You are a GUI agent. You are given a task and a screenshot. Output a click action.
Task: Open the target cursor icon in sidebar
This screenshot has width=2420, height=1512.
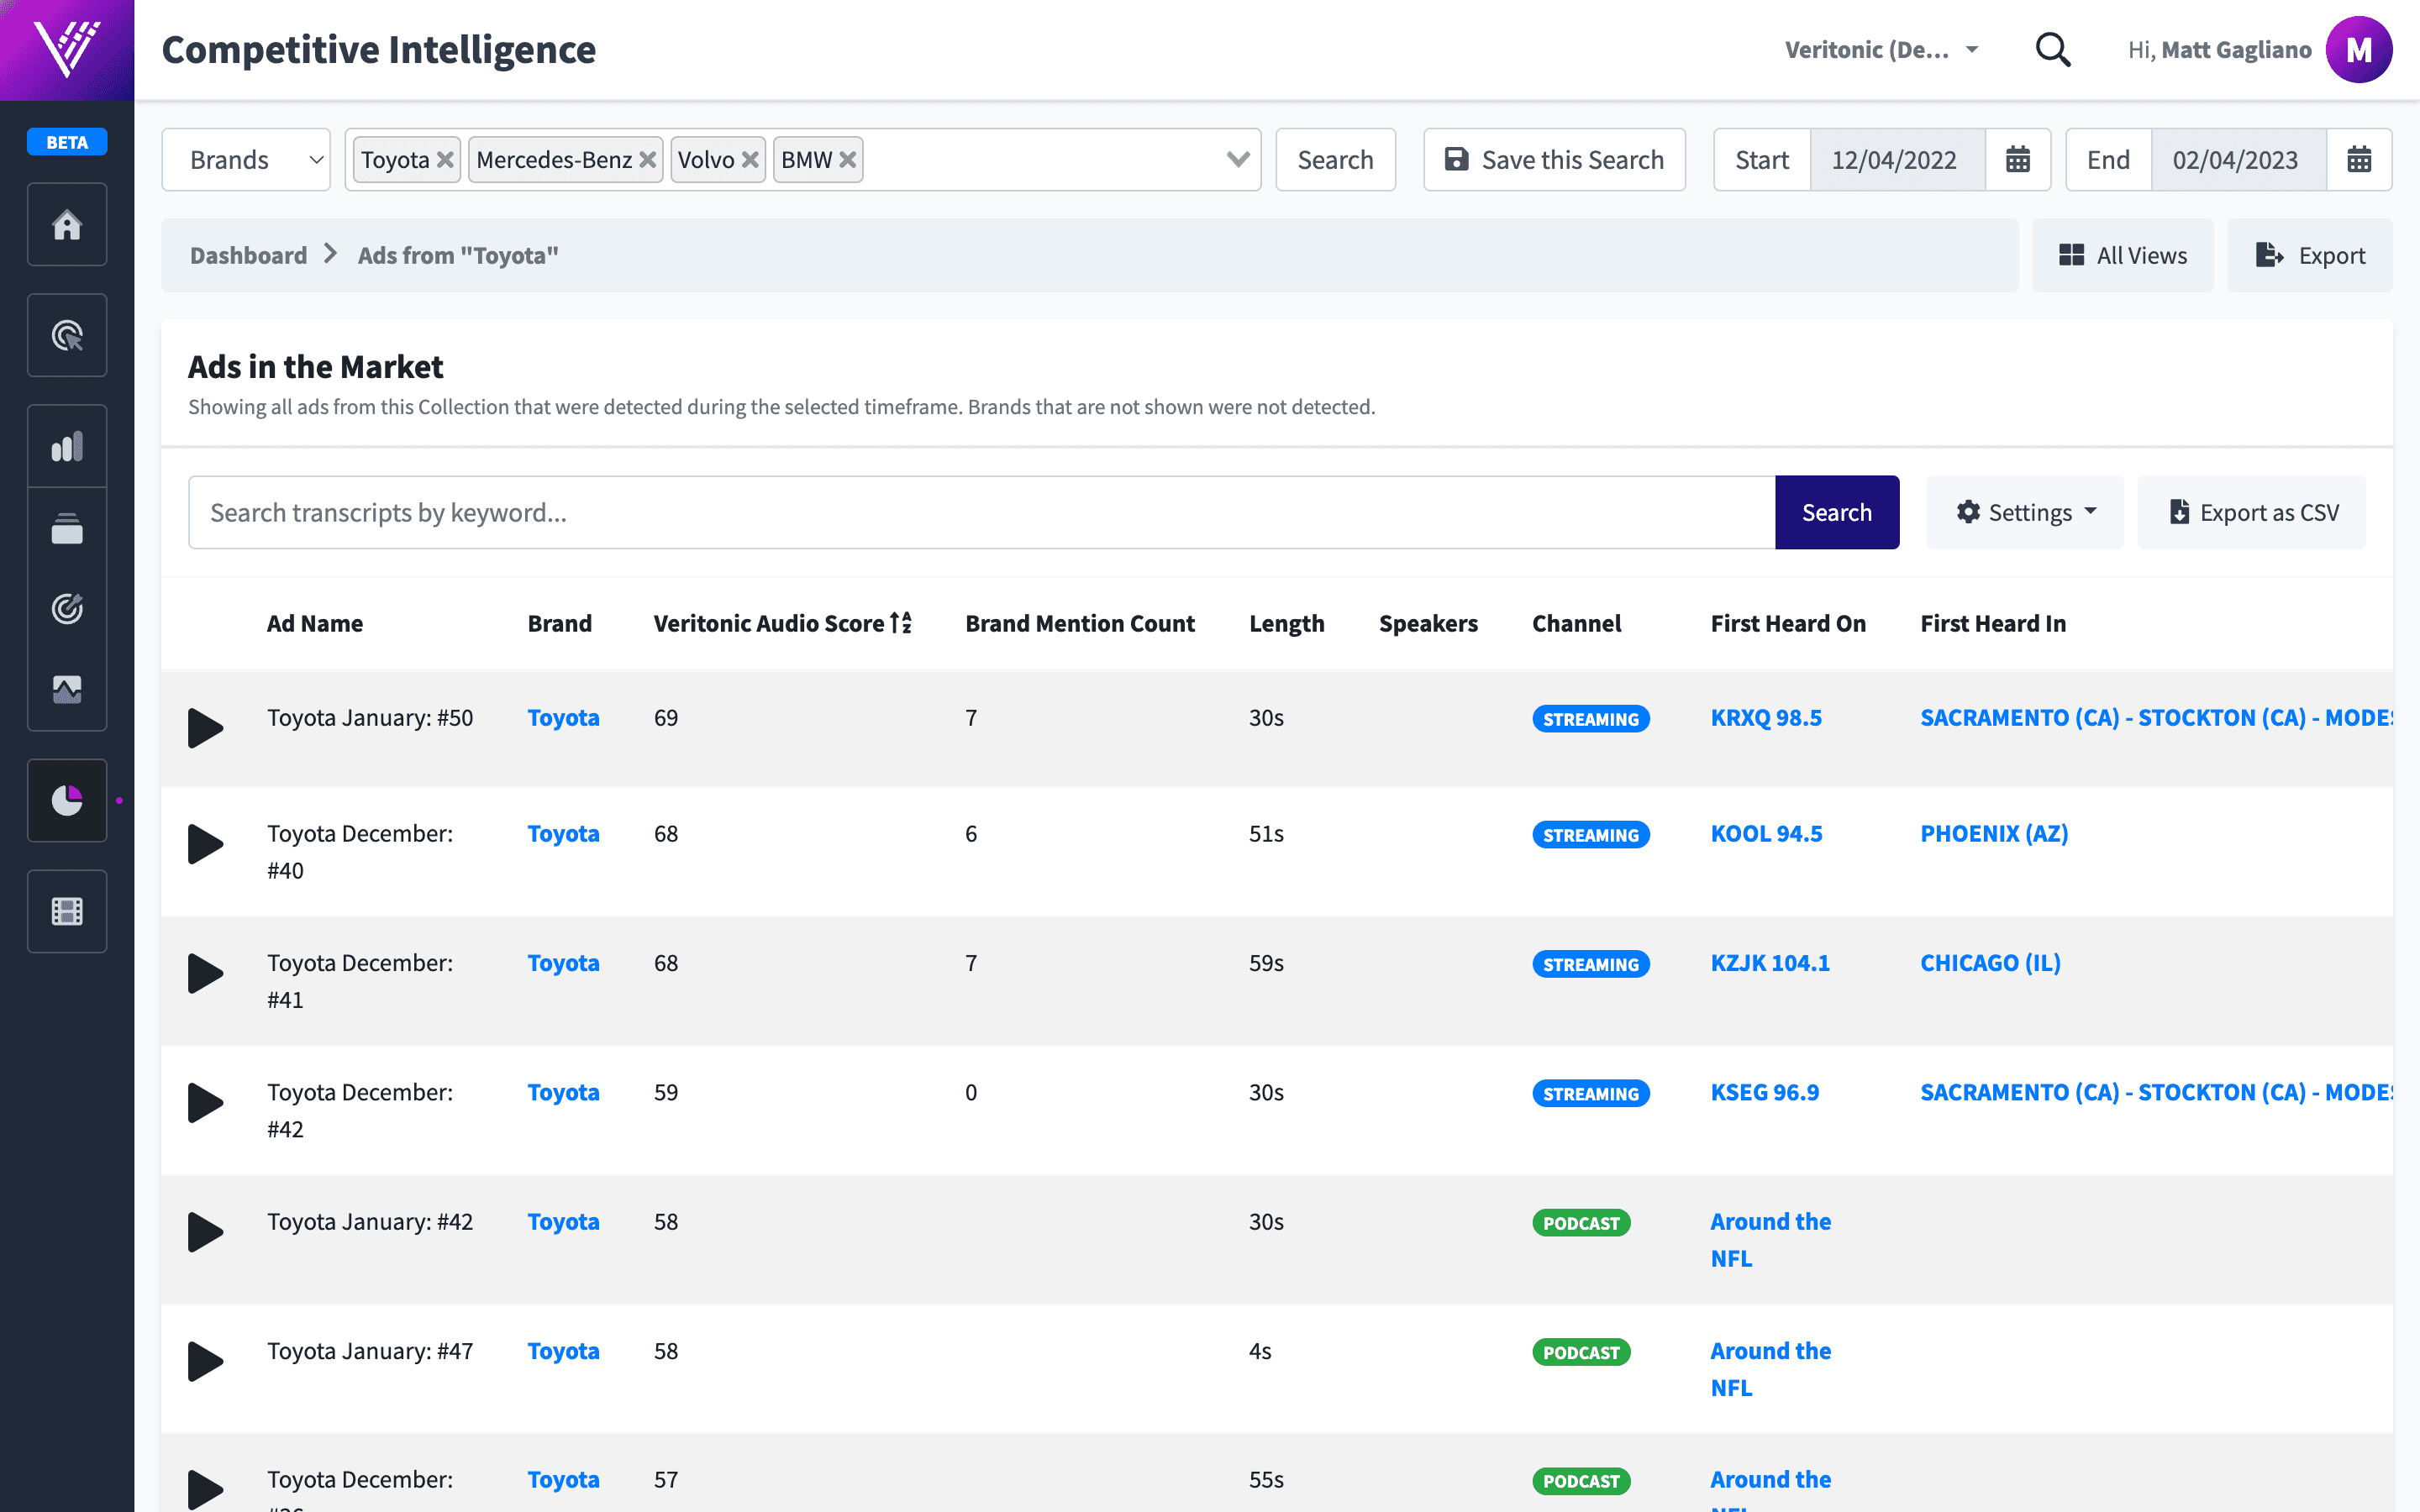67,335
